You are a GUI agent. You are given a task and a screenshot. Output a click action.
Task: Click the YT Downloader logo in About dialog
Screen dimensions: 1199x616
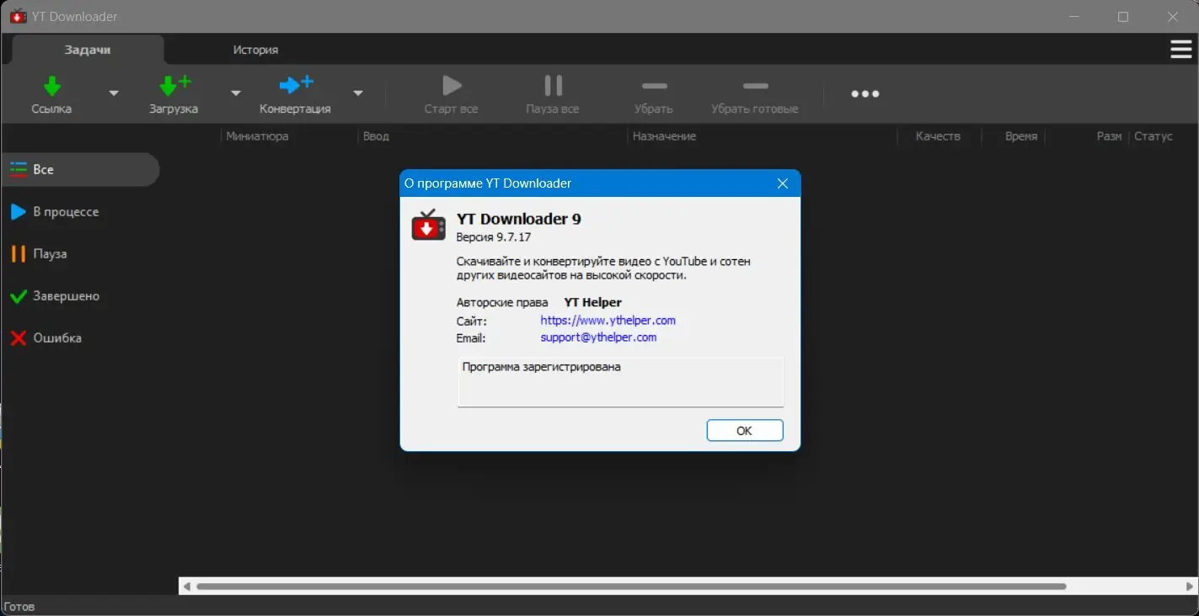tap(428, 226)
